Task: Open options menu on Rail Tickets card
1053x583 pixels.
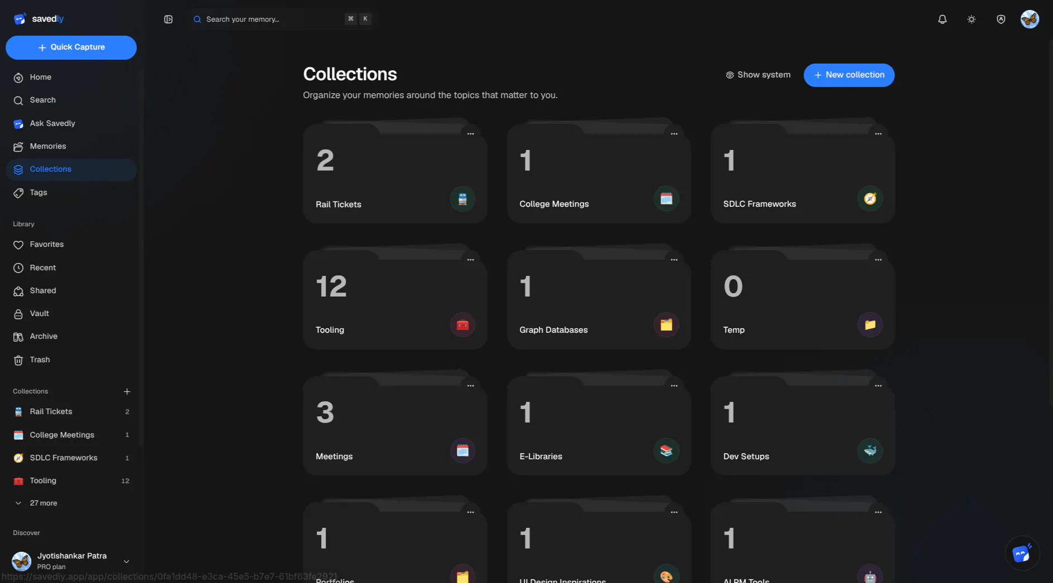Action: coord(470,133)
